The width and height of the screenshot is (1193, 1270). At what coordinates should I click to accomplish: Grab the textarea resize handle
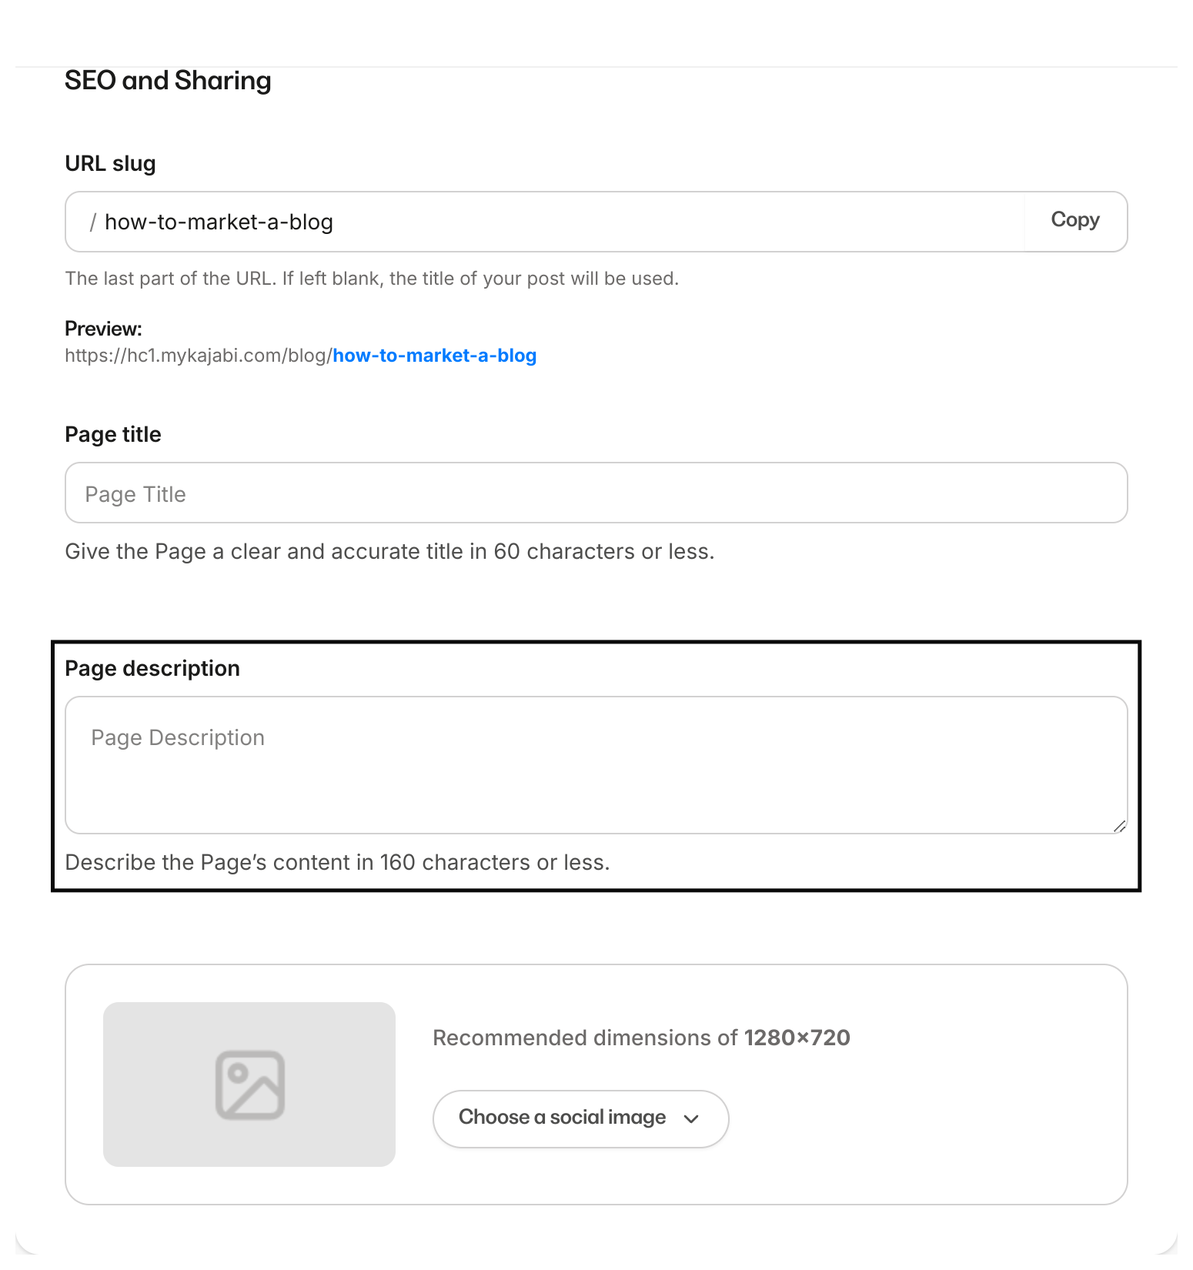coord(1119,826)
